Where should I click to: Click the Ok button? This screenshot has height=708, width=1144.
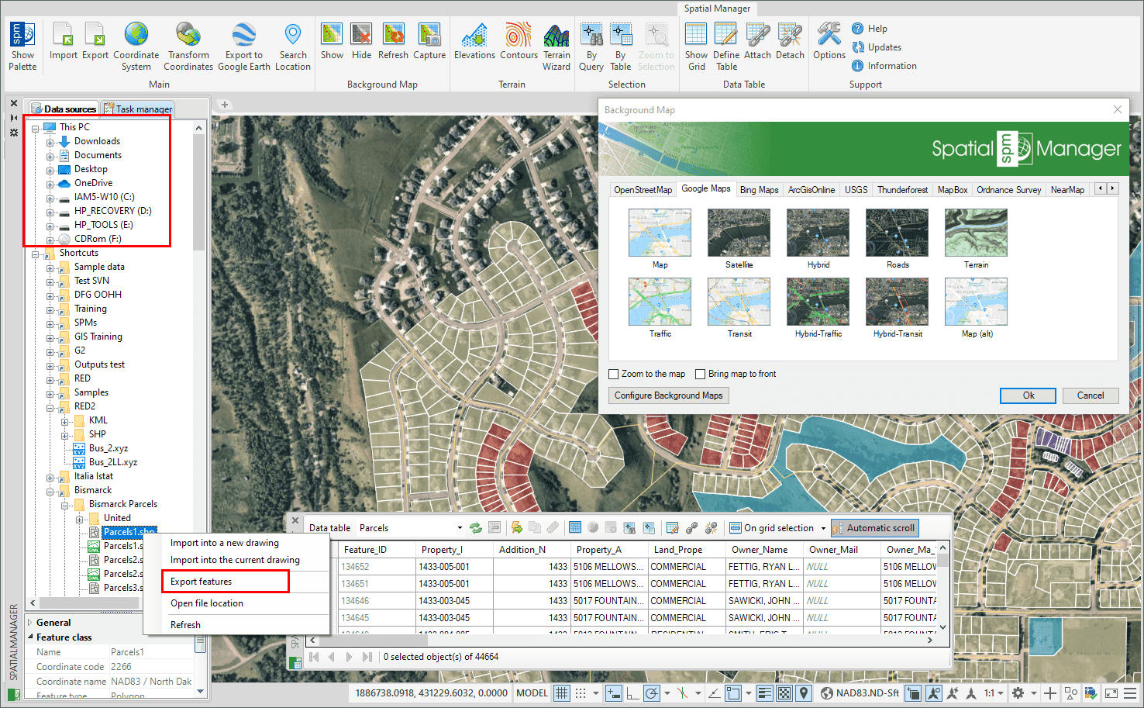coord(1028,395)
